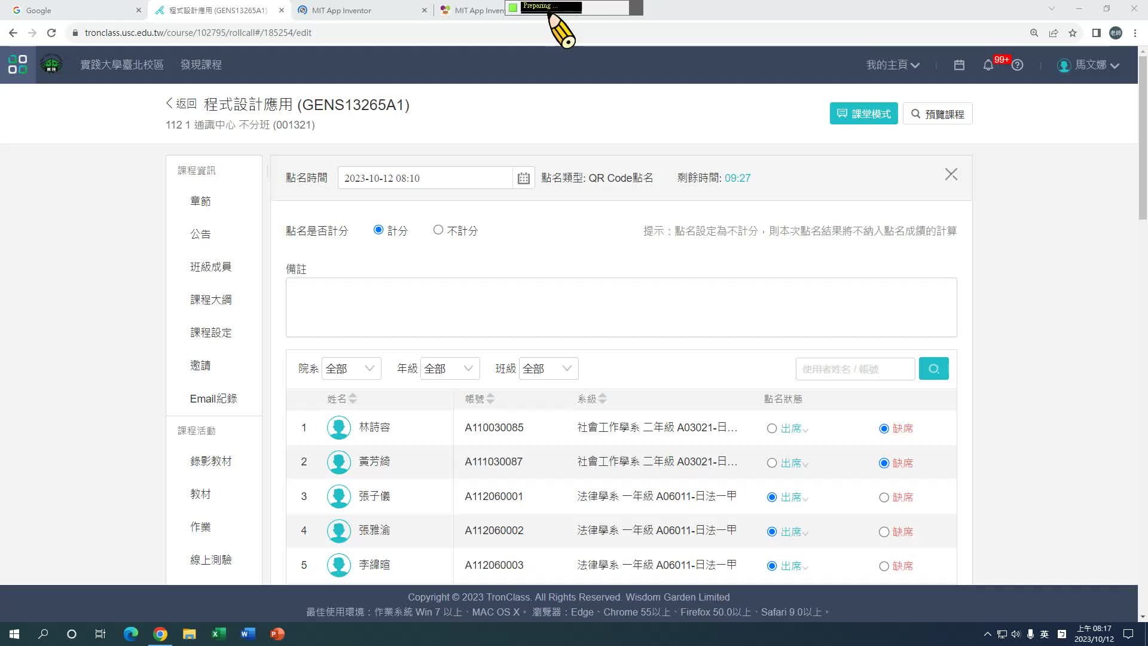Close the roll call edit panel

pyautogui.click(x=951, y=174)
